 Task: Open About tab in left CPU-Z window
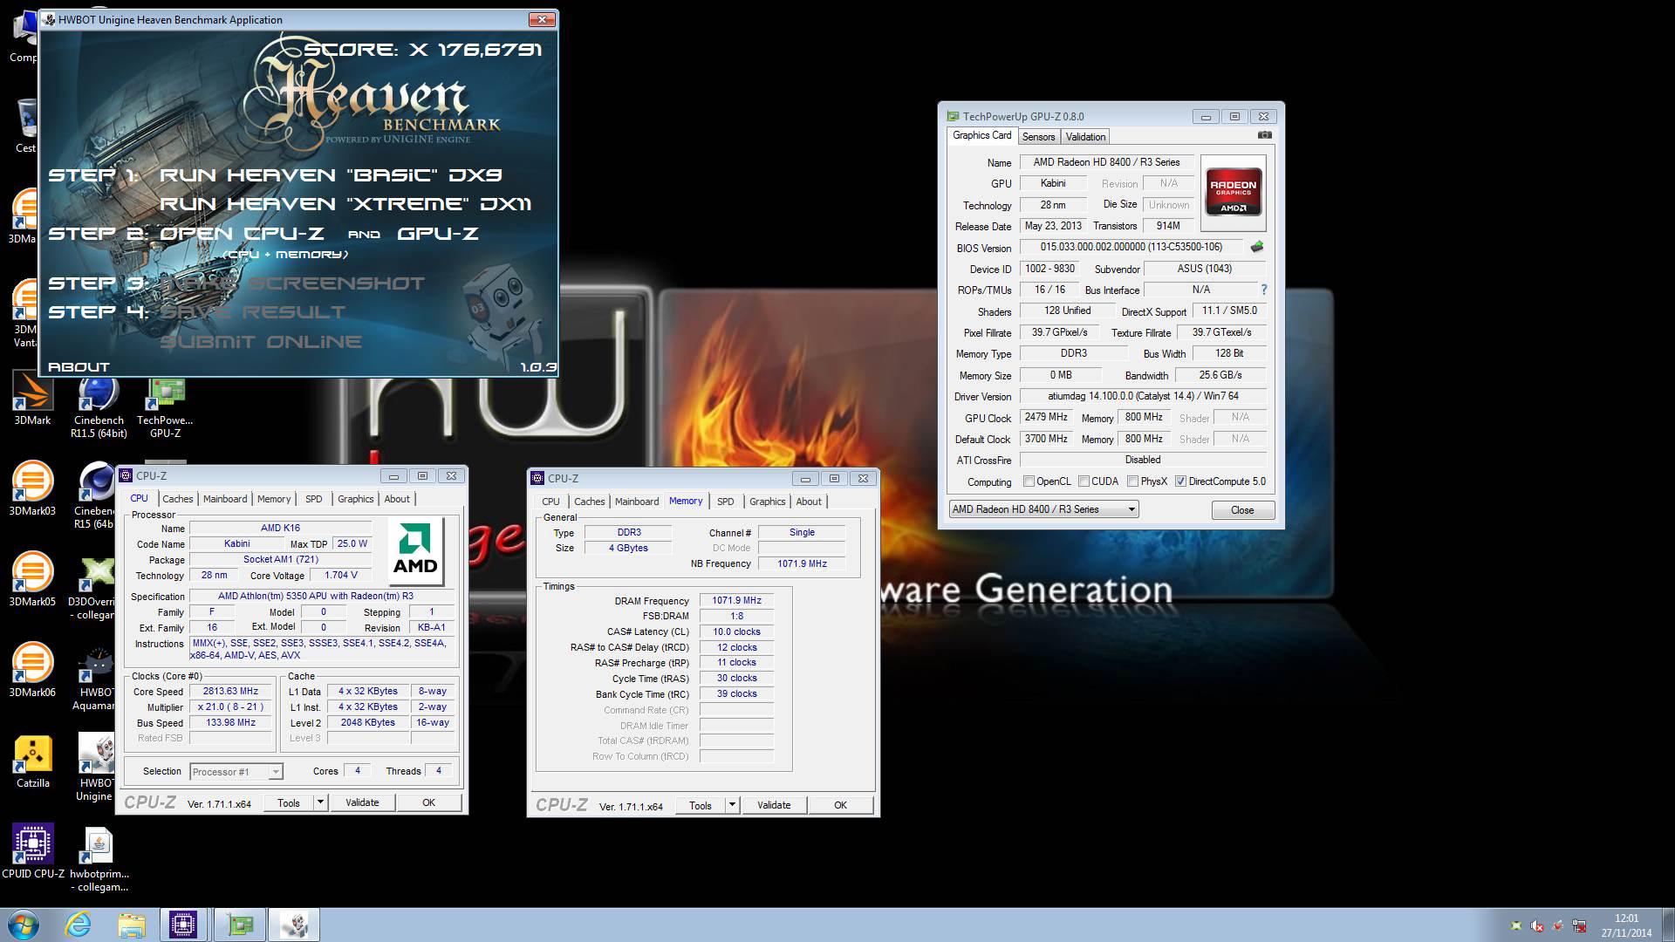click(397, 499)
